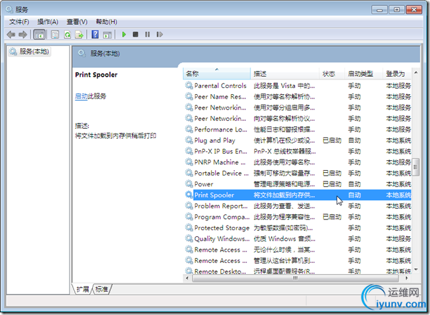The width and height of the screenshot is (430, 315).
Task: Click 已启动 status in Program Compa... row
Action: click(332, 217)
